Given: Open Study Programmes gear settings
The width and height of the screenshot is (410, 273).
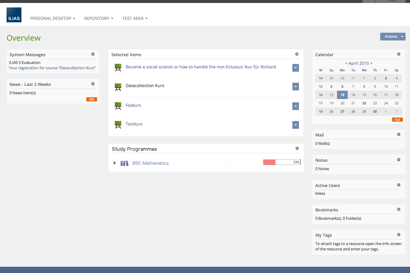Looking at the screenshot, I should 297,148.
